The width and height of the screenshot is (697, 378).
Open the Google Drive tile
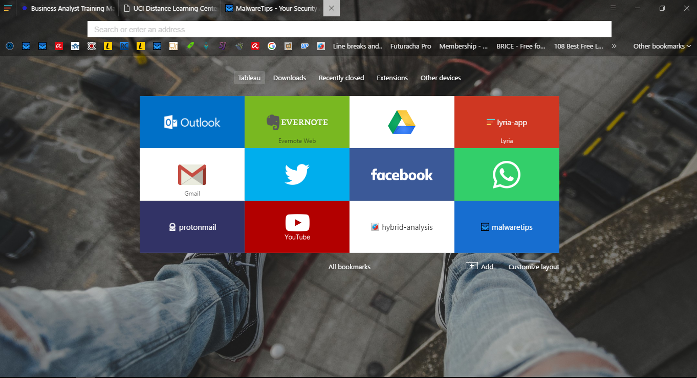tap(402, 122)
